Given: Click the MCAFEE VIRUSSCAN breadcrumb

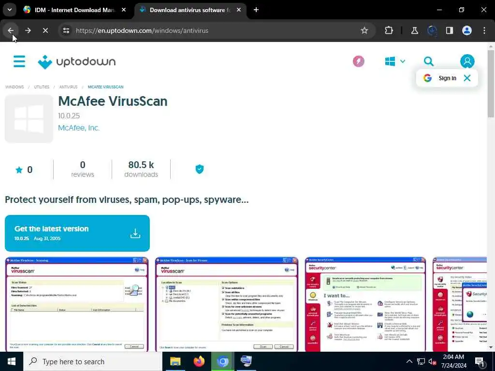Looking at the screenshot, I should (105, 87).
